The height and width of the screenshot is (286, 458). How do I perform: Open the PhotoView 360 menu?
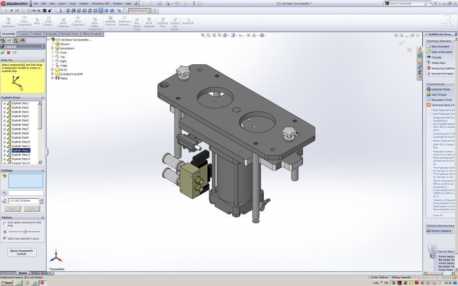coord(101,3)
